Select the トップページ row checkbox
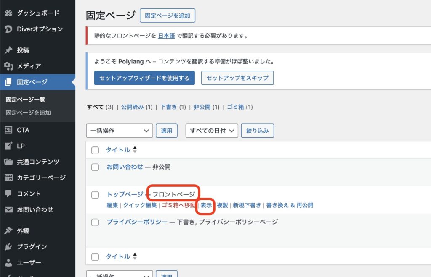431x277 pixels. click(95, 195)
